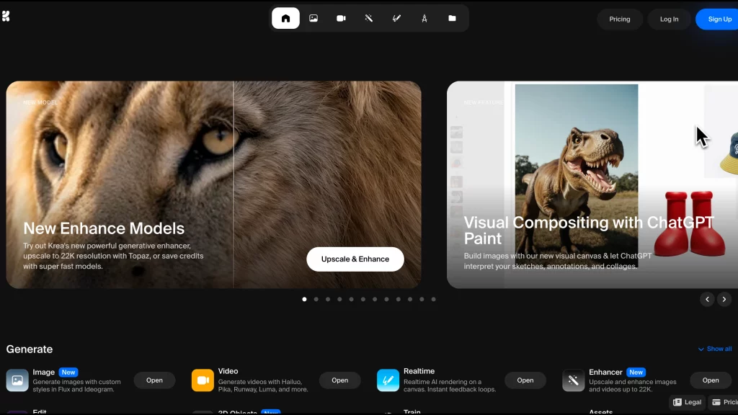Open the Video camera icon in navigation bar
Viewport: 738px width, 415px height.
(x=341, y=19)
